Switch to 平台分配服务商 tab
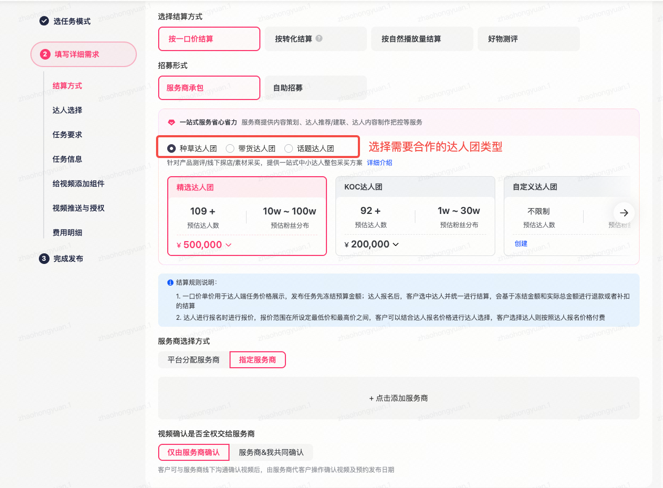663x488 pixels. point(193,360)
